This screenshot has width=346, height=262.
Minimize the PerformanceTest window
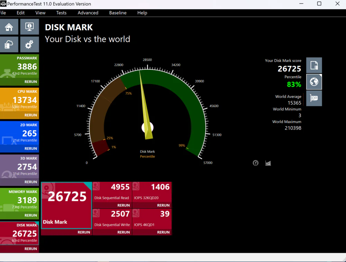(301, 4)
